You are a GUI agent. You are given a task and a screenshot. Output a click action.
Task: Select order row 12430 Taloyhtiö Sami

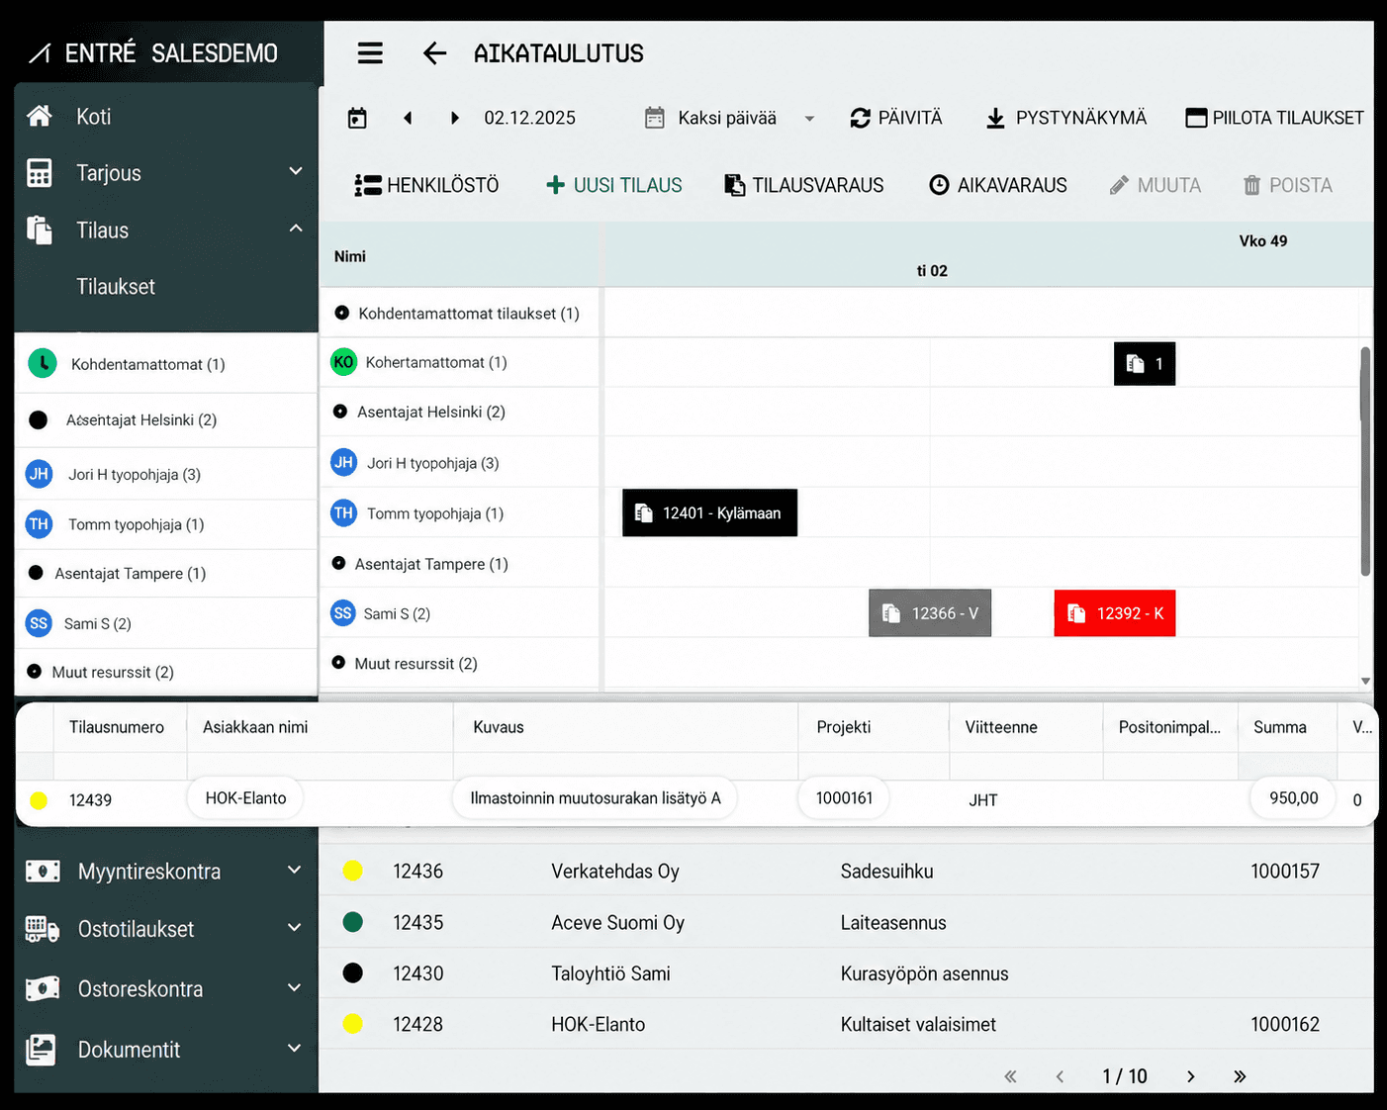(x=846, y=973)
